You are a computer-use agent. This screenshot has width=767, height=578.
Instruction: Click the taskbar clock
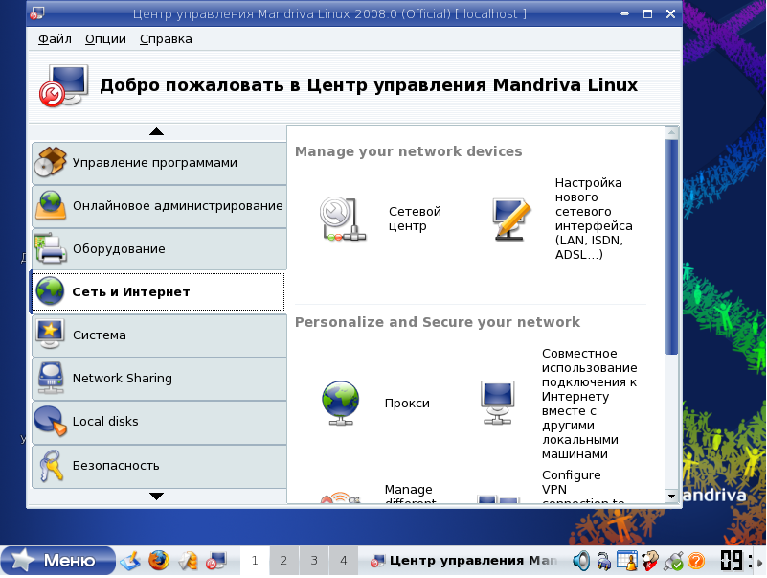click(735, 561)
